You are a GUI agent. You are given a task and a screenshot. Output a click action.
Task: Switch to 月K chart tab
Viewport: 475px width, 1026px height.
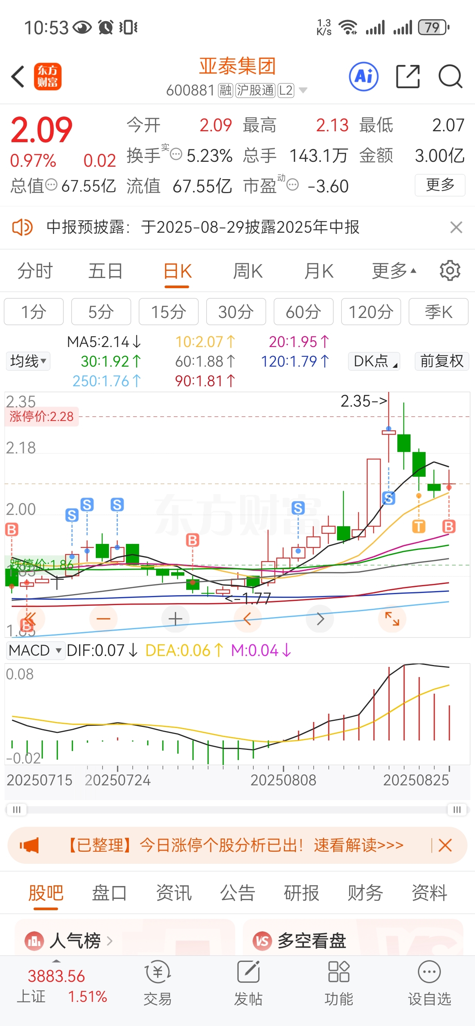(319, 271)
